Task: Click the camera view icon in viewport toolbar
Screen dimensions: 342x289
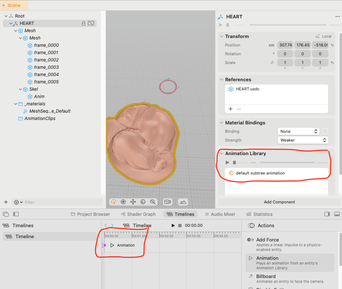Action: click(168, 202)
